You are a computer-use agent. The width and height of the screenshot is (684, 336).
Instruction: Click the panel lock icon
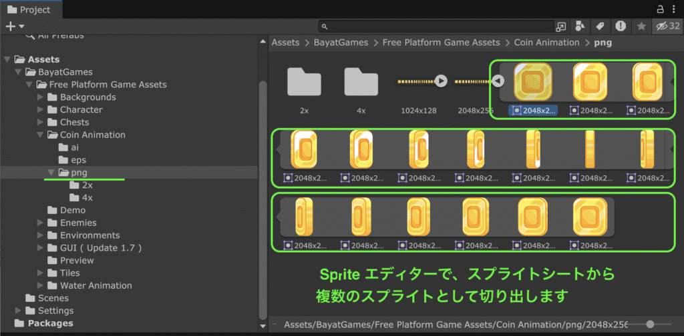click(x=660, y=9)
